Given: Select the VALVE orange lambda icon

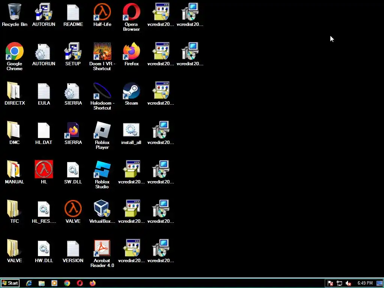Looking at the screenshot, I should [73, 211].
